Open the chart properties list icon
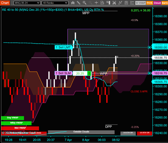 132,3
